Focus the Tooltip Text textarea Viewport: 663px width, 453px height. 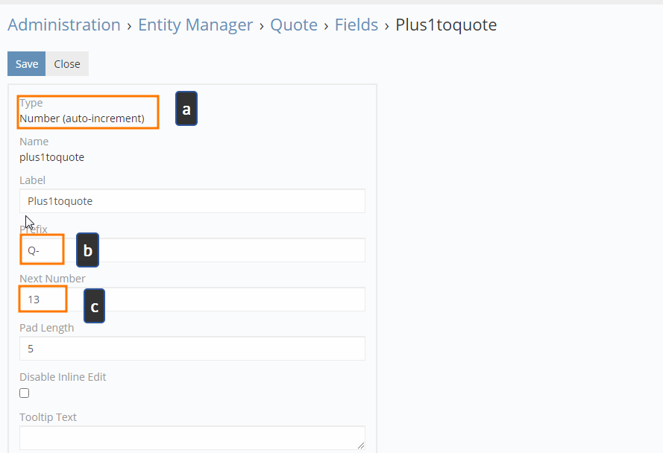[192, 437]
